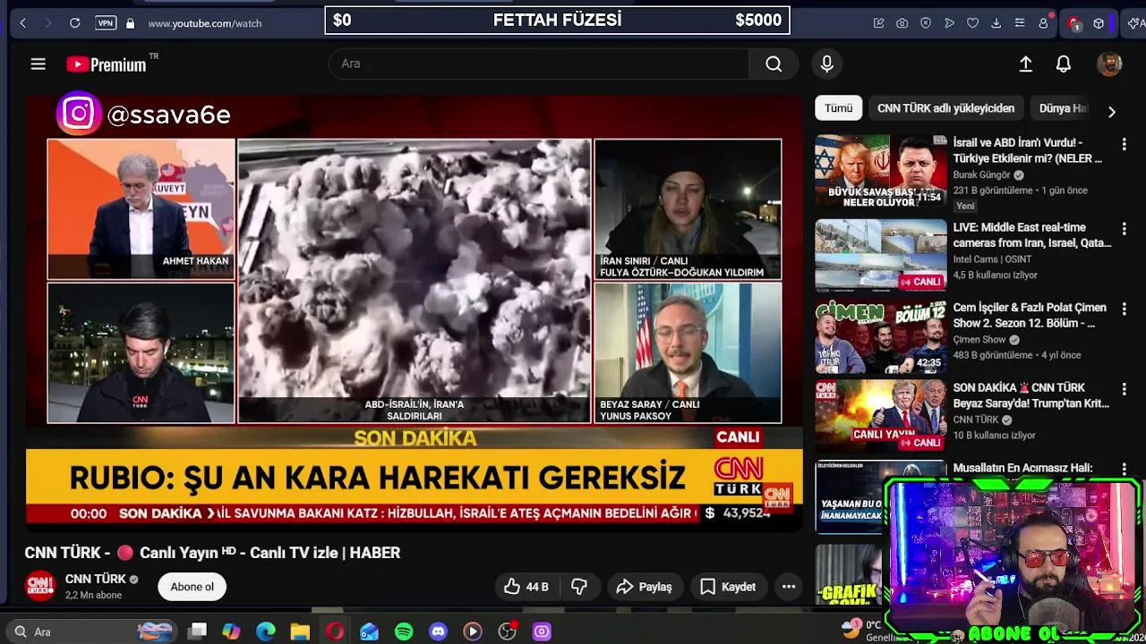The height and width of the screenshot is (644, 1146).
Task: Open CNN TÜRK channel name link
Action: pyautogui.click(x=95, y=579)
